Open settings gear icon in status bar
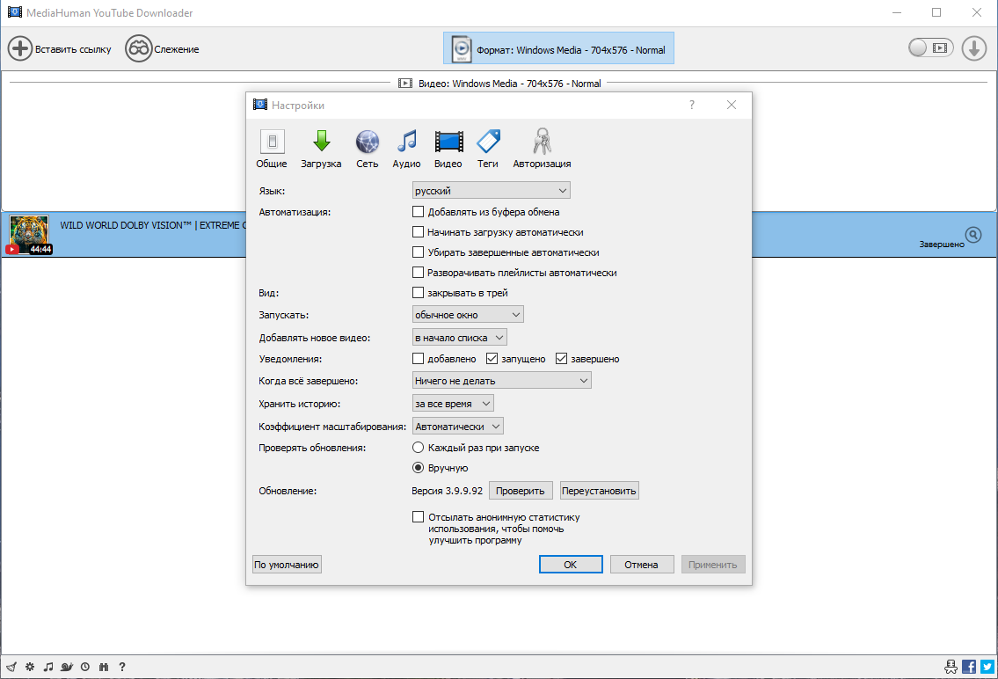998x679 pixels. click(x=30, y=667)
